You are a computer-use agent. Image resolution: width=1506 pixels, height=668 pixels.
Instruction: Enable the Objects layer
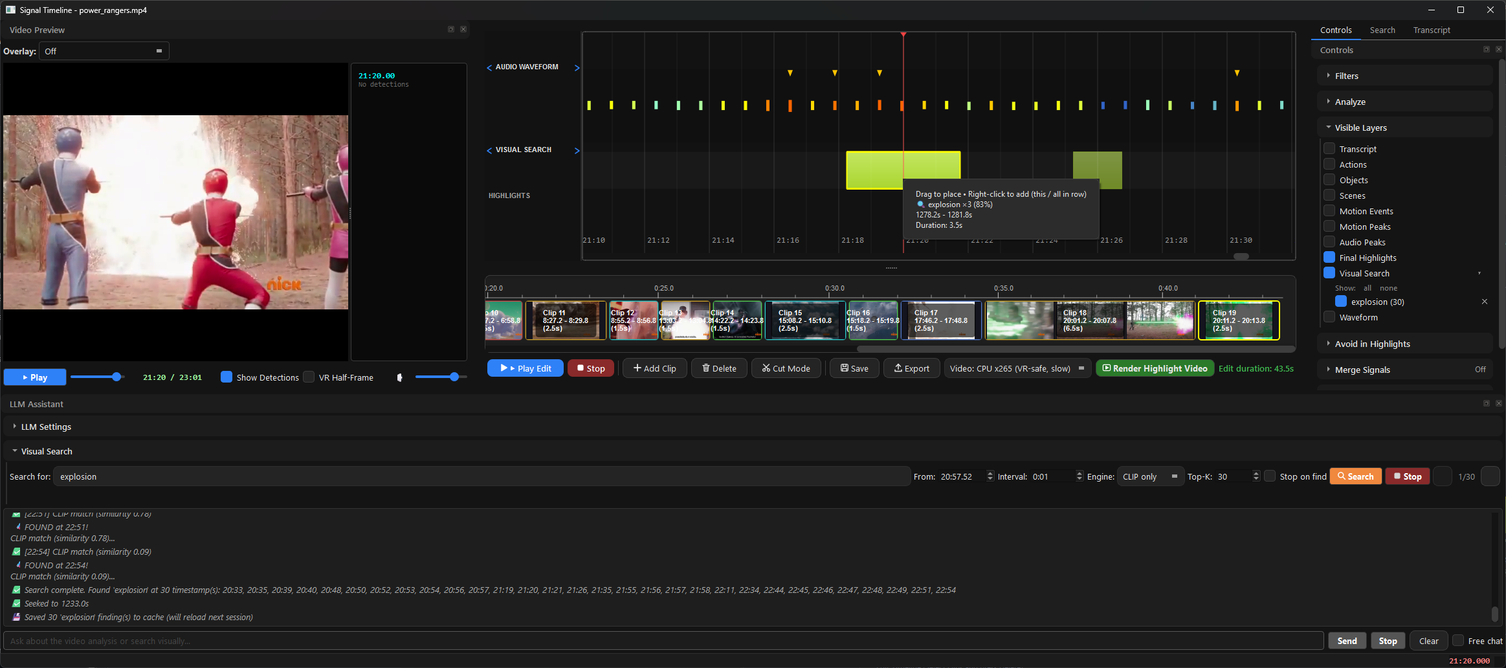[x=1329, y=179]
